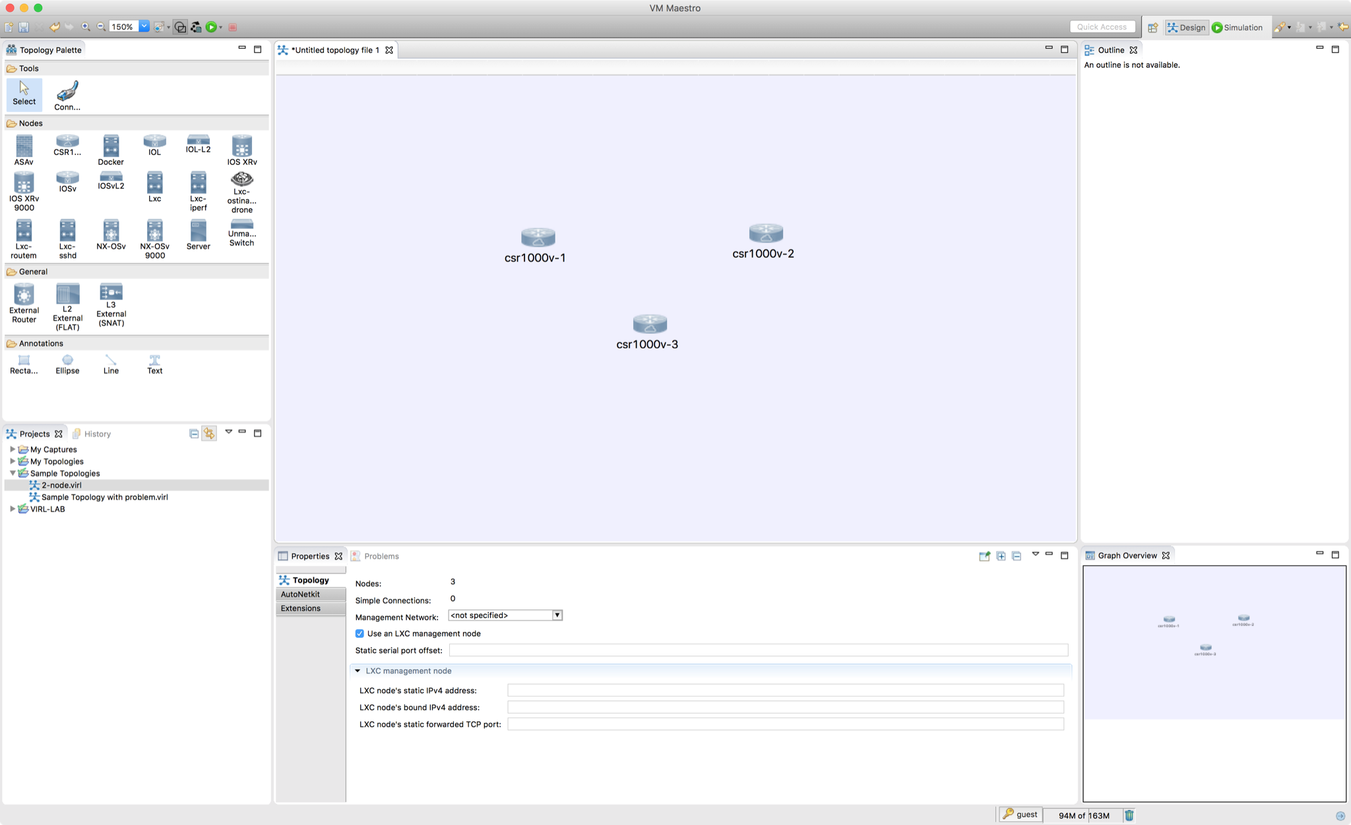Collapse the Sample Topologies folder
The image size is (1351, 825).
pos(13,473)
